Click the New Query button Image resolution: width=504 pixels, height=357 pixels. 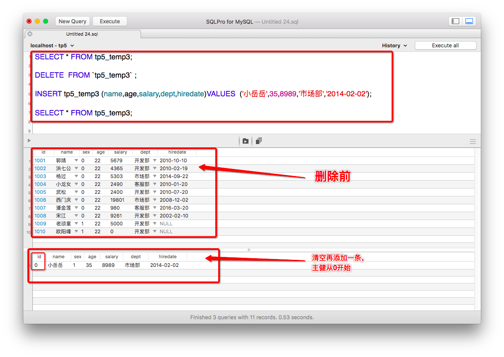[x=72, y=21]
